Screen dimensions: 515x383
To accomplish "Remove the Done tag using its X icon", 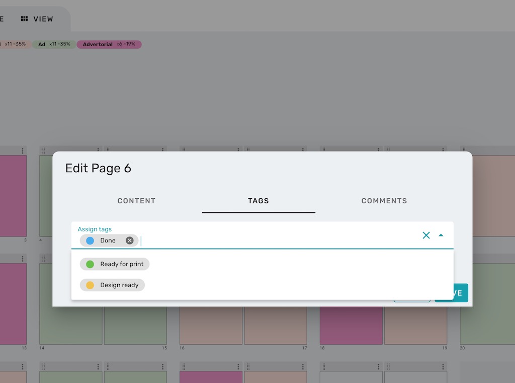I will tap(129, 240).
